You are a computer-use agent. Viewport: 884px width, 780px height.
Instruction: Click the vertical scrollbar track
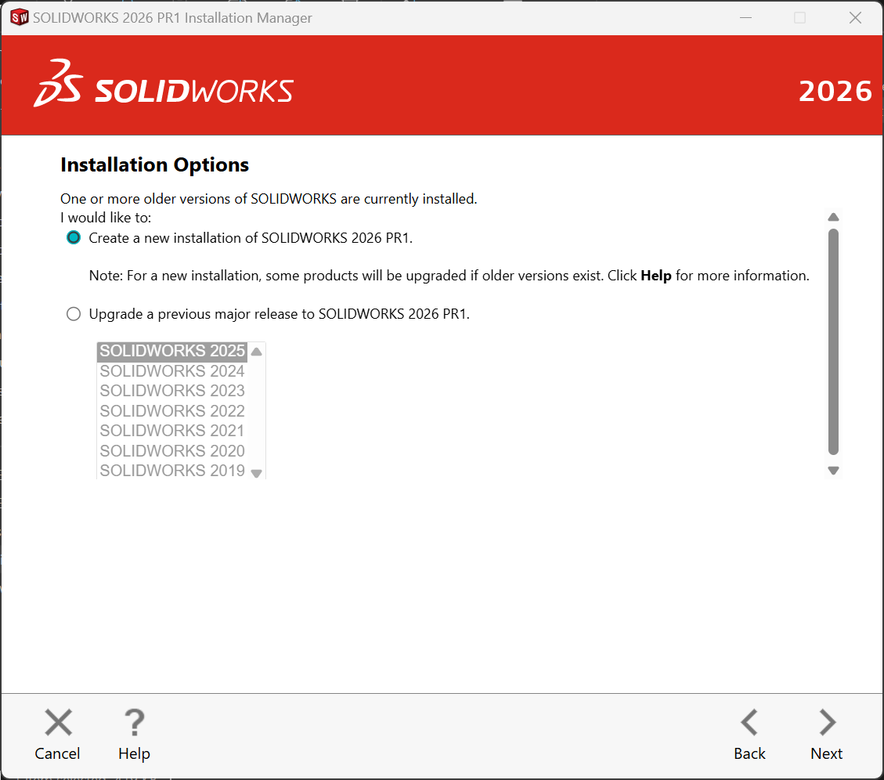pyautogui.click(x=833, y=345)
